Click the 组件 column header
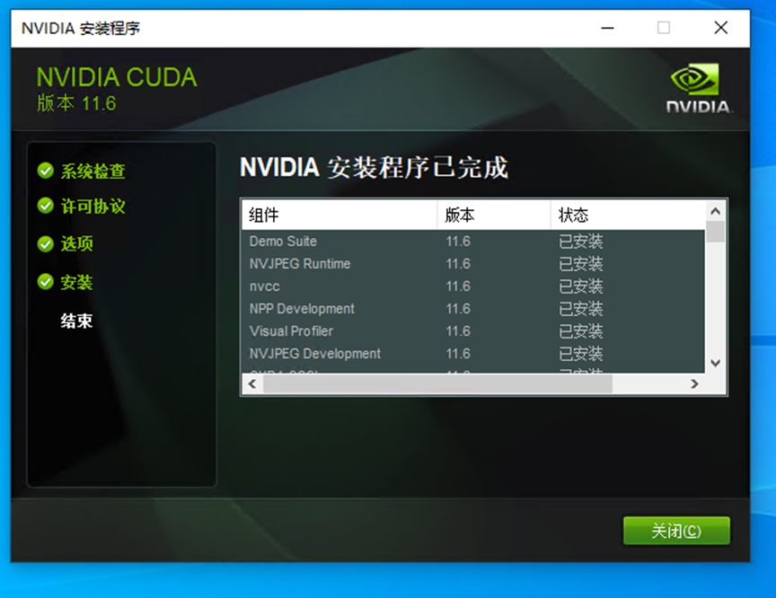Image resolution: width=776 pixels, height=598 pixels. 339,215
